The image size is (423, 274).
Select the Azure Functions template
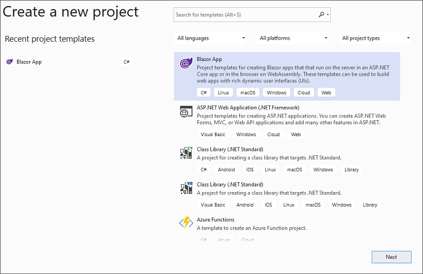[215, 220]
